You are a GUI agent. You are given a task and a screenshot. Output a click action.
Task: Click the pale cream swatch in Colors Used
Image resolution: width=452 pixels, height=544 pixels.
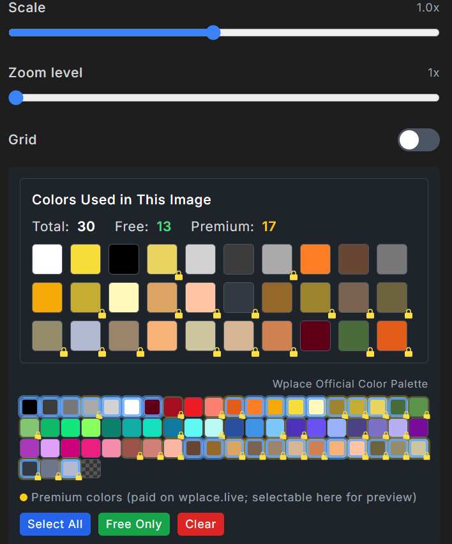click(124, 298)
